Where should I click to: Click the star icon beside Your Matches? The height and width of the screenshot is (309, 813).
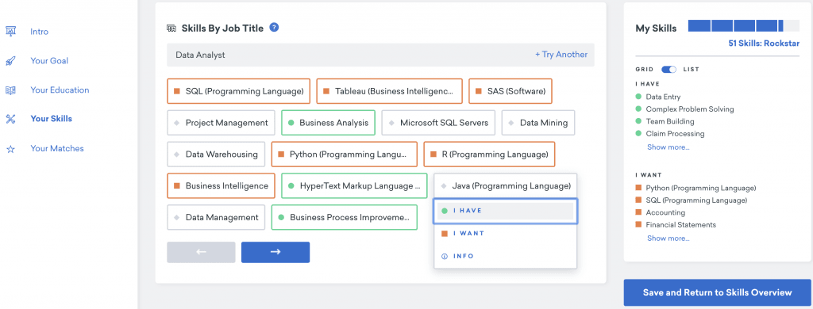pyautogui.click(x=10, y=148)
